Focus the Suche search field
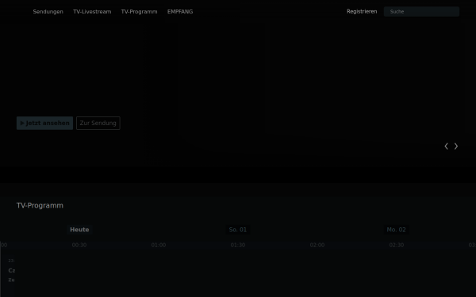Image resolution: width=476 pixels, height=297 pixels. (421, 12)
